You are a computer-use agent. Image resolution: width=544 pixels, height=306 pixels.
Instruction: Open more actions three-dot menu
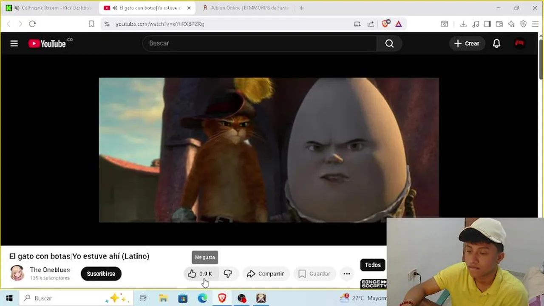347,274
